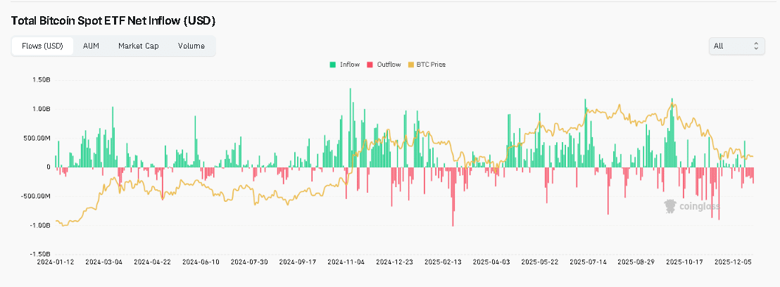Screen dimensions: 780x287
Task: Select the Market Cap tab
Action: click(x=138, y=46)
